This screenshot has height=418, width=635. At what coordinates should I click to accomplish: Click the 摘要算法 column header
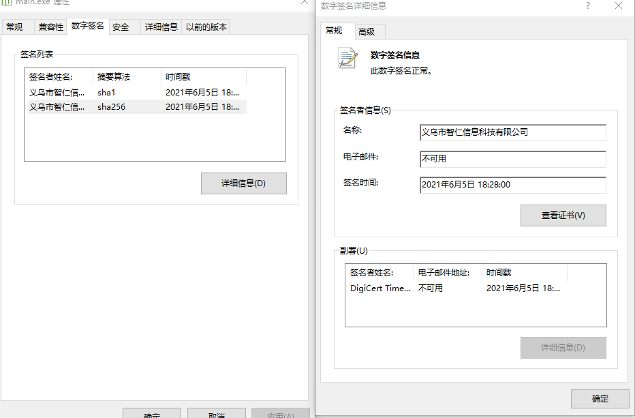114,77
